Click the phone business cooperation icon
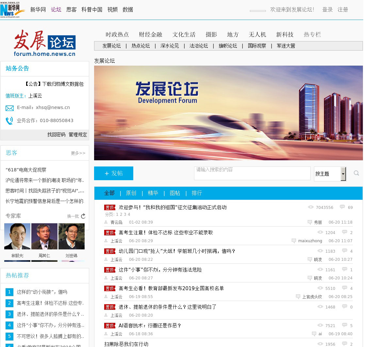392x347 pixels. pos(9,121)
